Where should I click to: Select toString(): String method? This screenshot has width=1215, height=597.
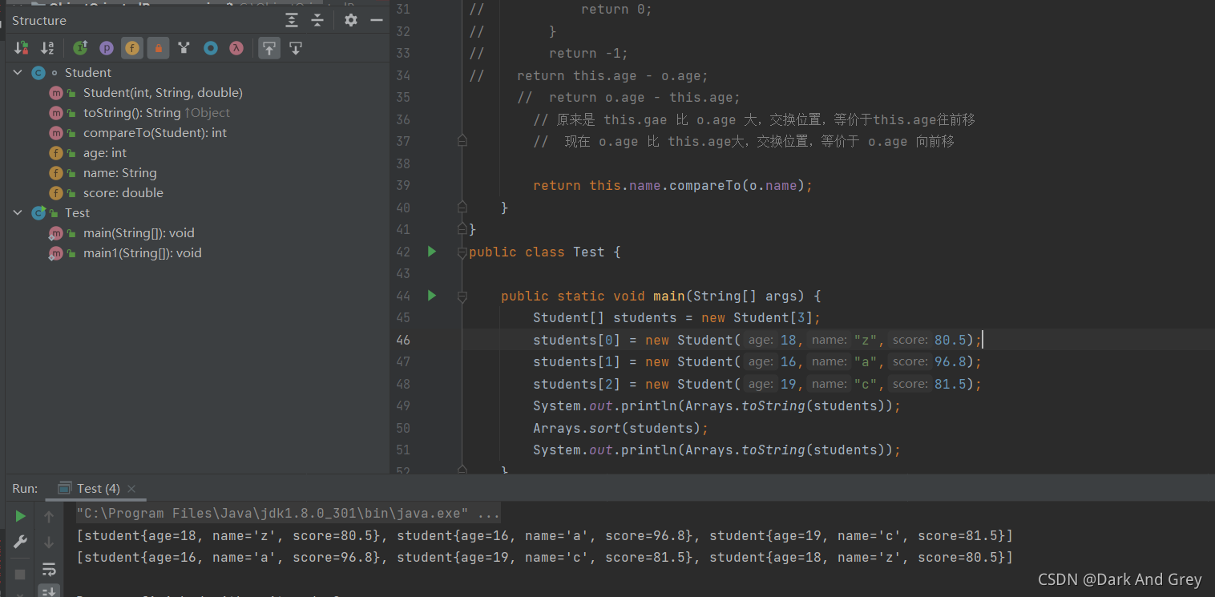[x=156, y=113]
